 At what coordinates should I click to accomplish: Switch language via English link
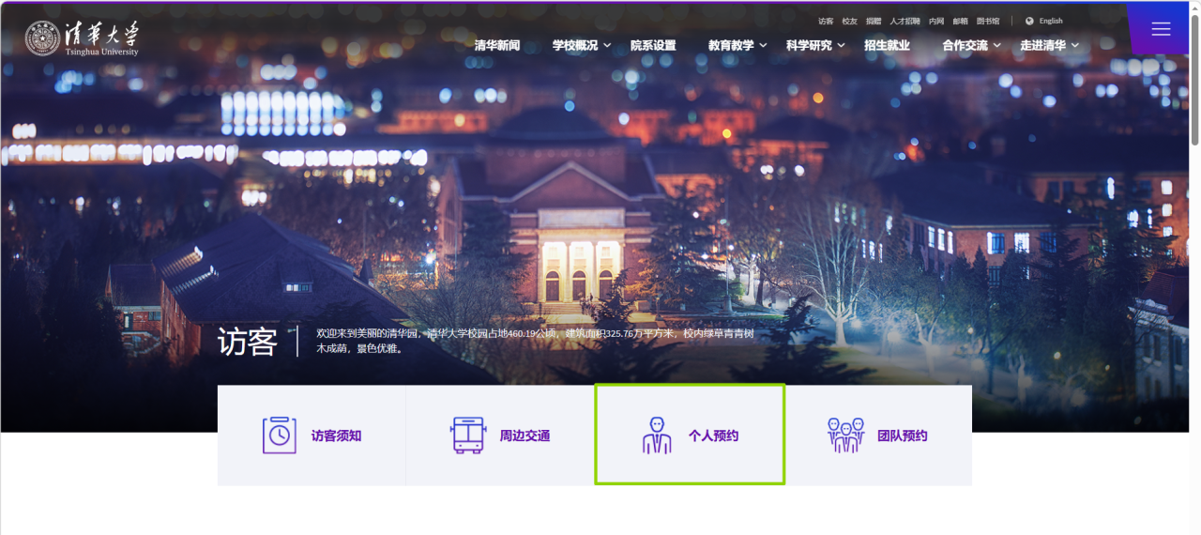(x=1051, y=21)
